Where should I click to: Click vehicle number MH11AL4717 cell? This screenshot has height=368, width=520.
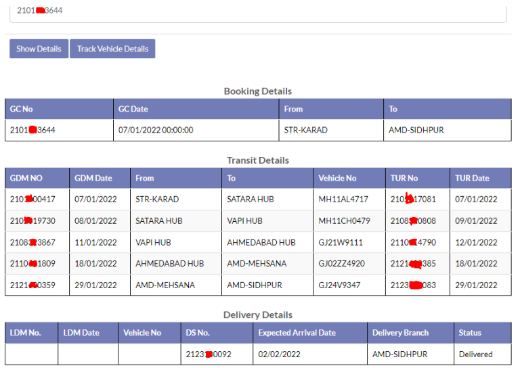(x=343, y=199)
